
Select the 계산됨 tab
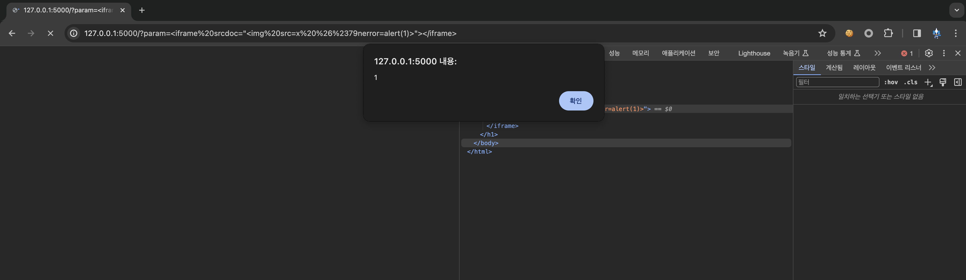click(x=834, y=67)
